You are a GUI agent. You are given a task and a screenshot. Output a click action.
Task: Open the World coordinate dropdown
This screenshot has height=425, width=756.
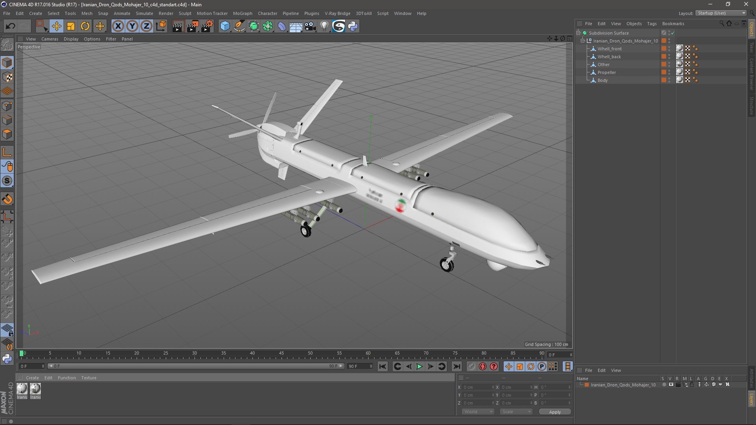coord(478,412)
